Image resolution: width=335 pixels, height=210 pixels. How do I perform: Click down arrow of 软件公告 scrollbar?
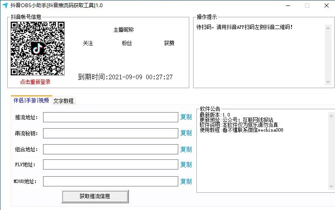pos(331,186)
